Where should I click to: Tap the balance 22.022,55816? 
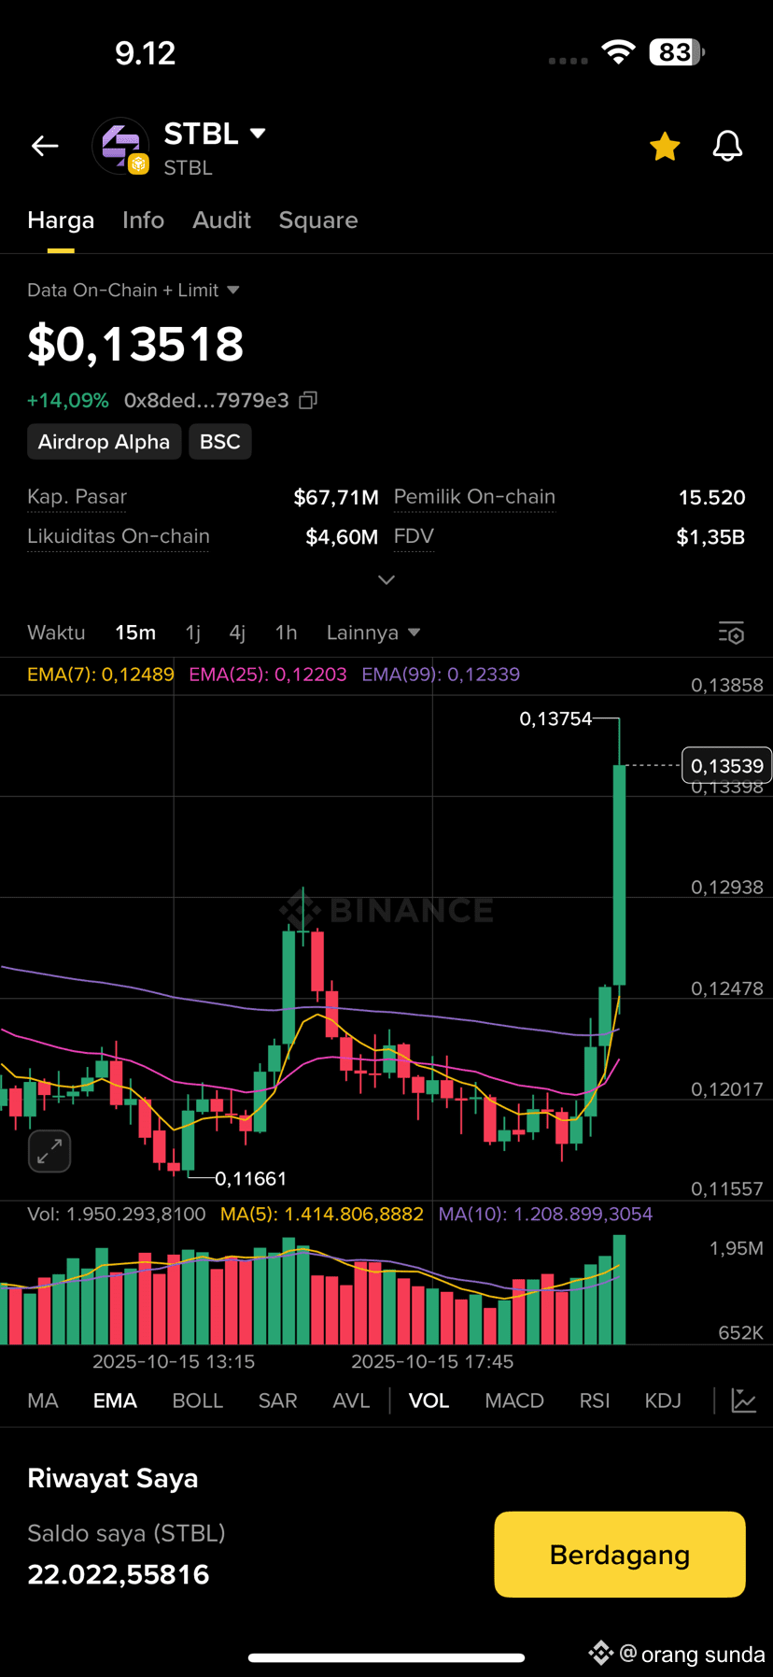pos(119,1575)
